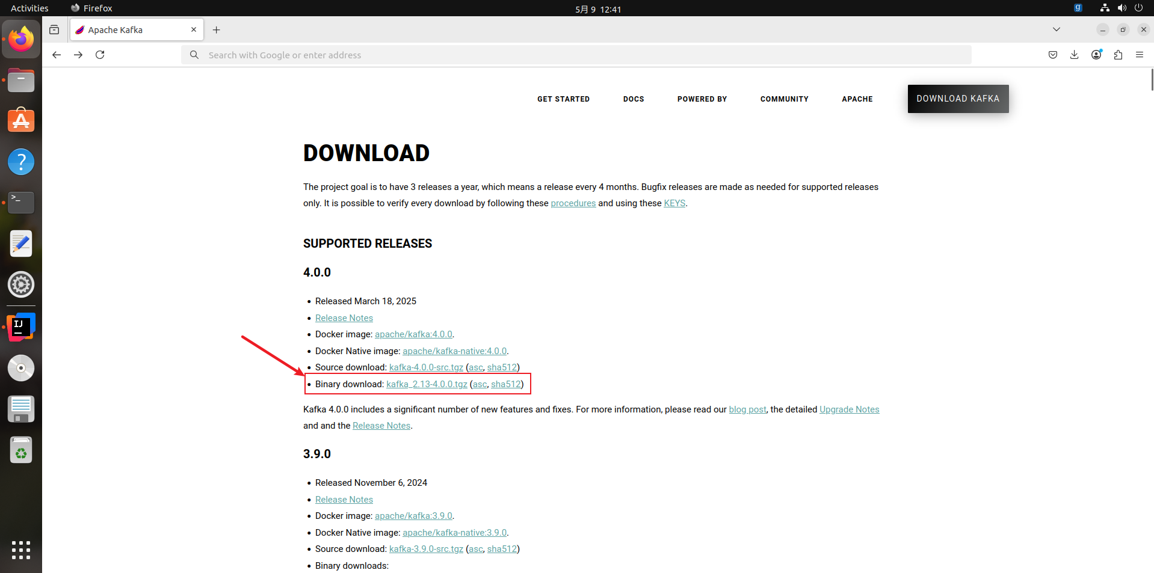This screenshot has height=573, width=1154.
Task: Open sha512 for kafka_2.13-4.0.0.tgz
Action: 506,384
